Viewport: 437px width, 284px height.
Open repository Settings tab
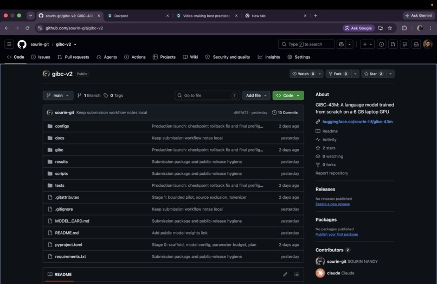click(299, 57)
